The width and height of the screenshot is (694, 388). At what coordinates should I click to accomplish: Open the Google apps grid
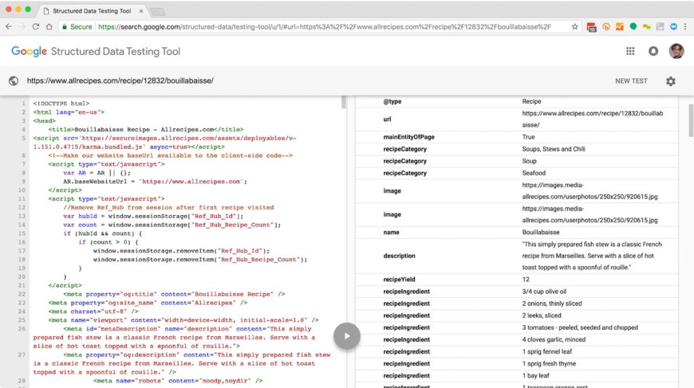(x=630, y=51)
